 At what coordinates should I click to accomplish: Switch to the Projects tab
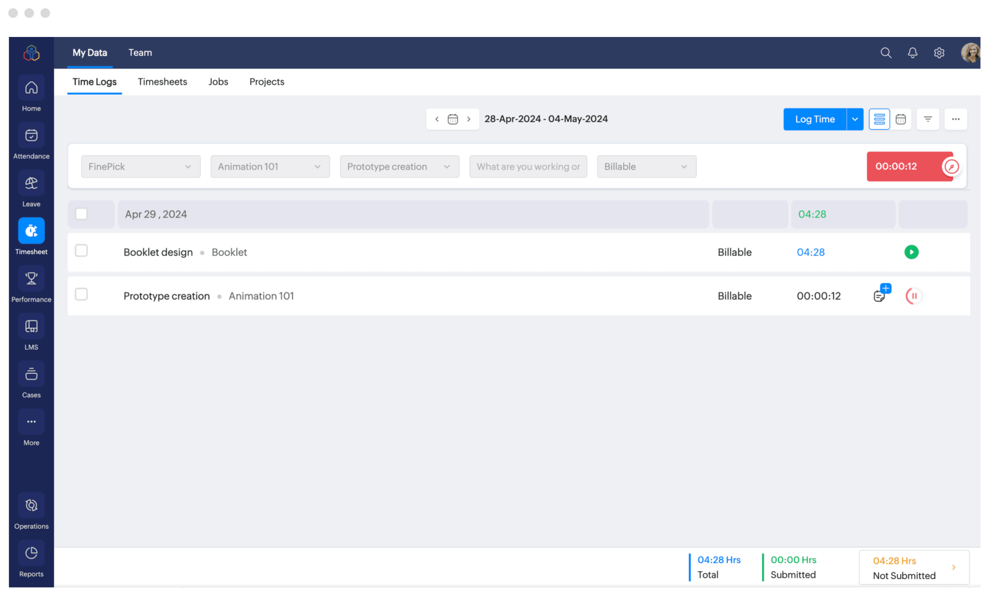tap(266, 81)
